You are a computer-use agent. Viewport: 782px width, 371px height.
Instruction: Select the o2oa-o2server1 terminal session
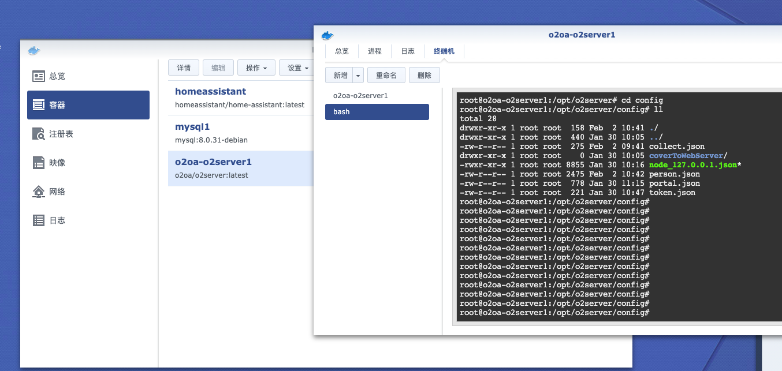tap(377, 95)
